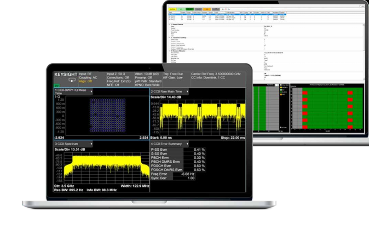
Task: Click orange PRS legend swatch in back window
Action: tap(281, 95)
